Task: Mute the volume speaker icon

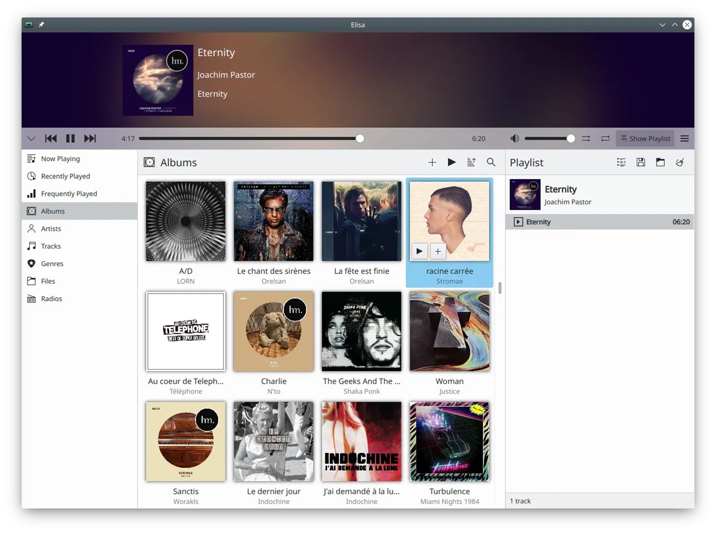Action: coord(515,138)
